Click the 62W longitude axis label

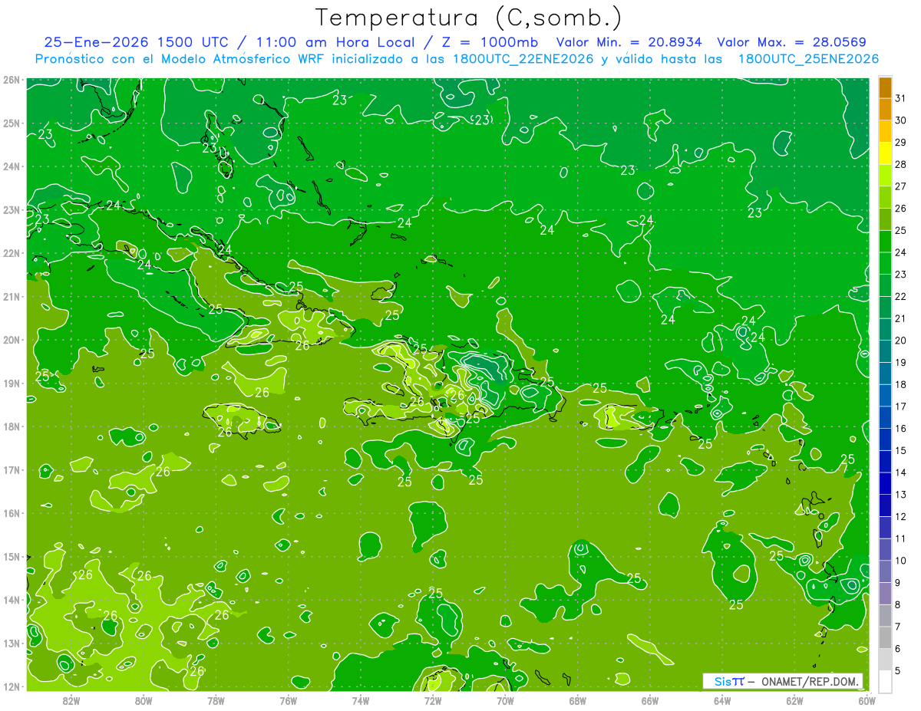[794, 700]
